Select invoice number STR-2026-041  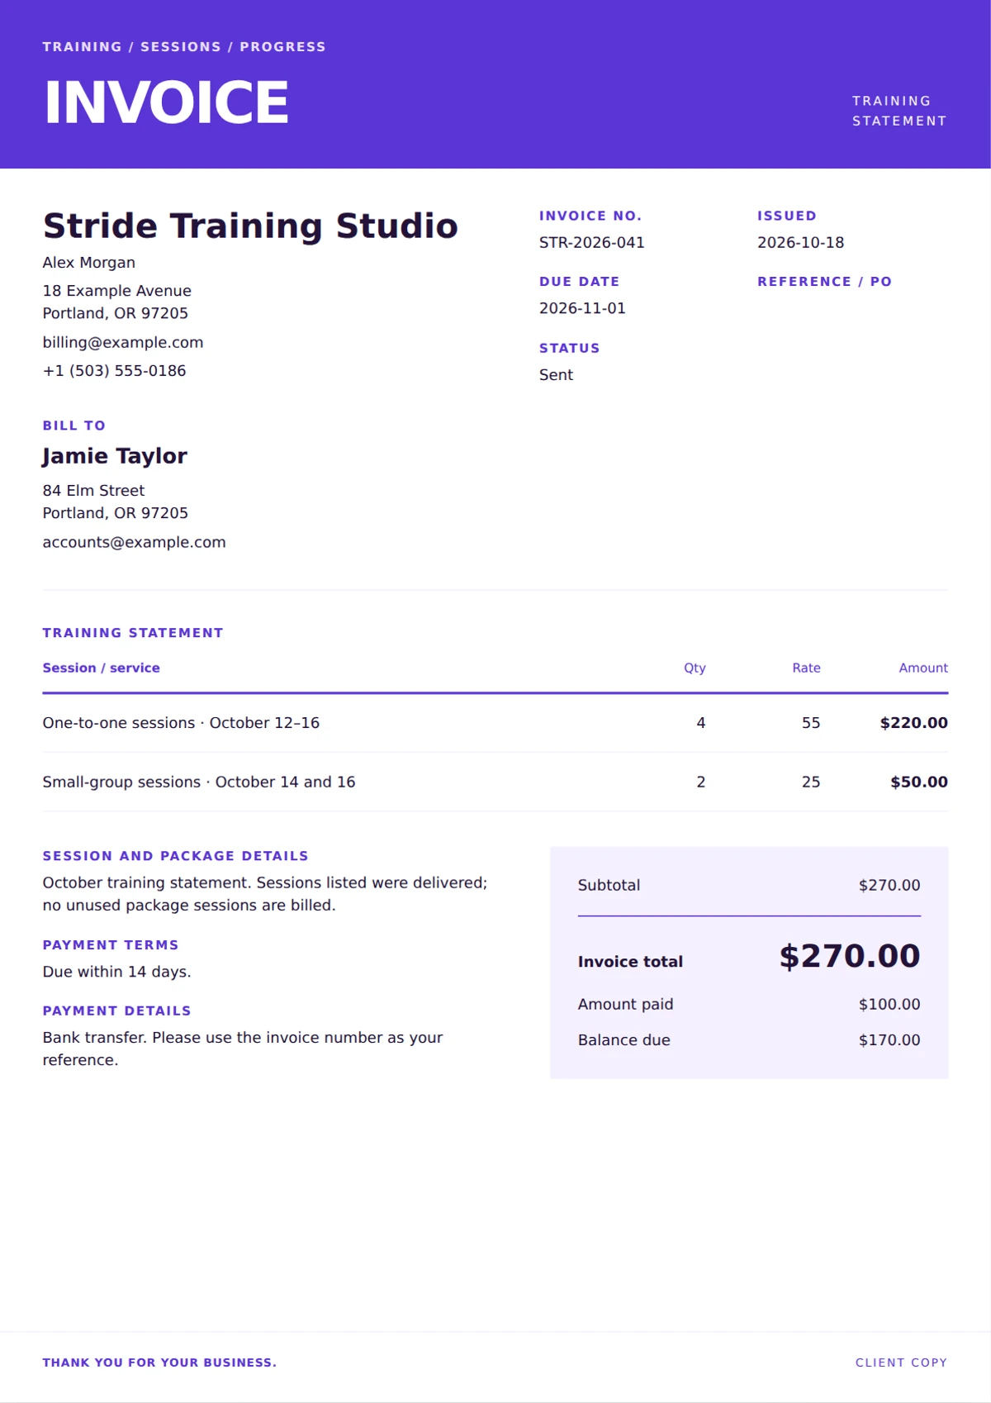592,243
